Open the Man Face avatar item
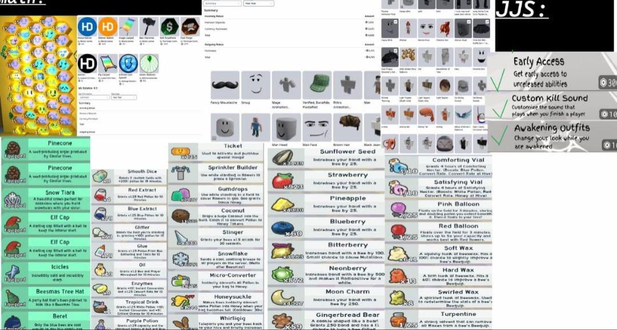The width and height of the screenshot is (617, 330). pos(317,127)
